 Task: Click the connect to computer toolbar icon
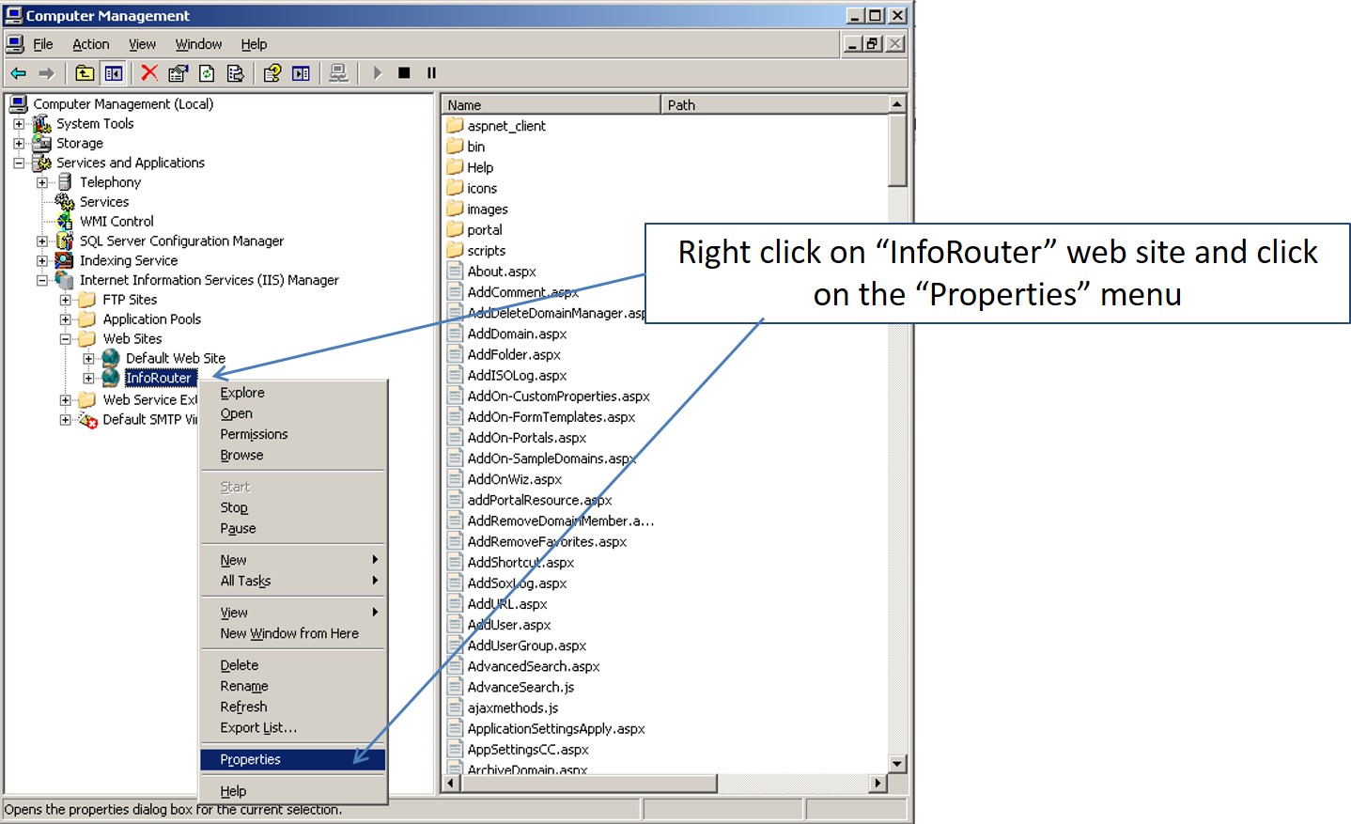338,73
